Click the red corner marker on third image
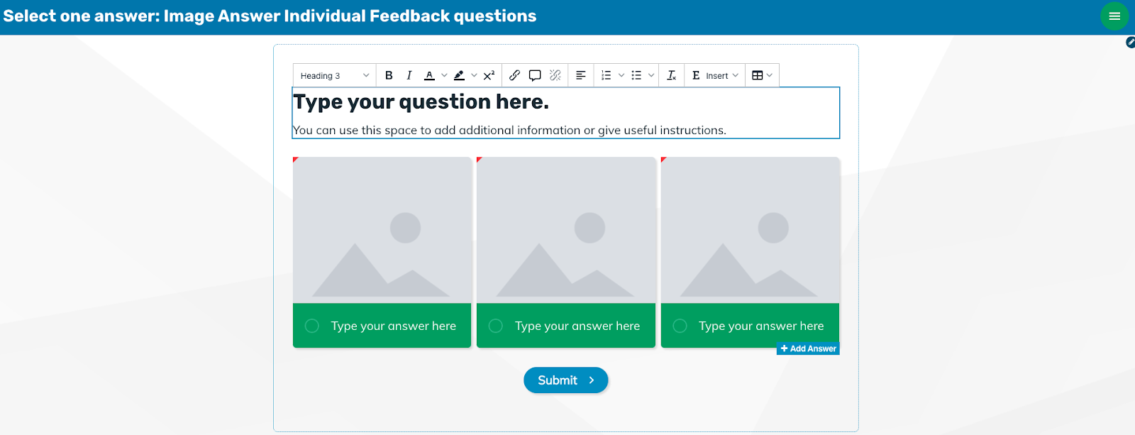 point(663,159)
